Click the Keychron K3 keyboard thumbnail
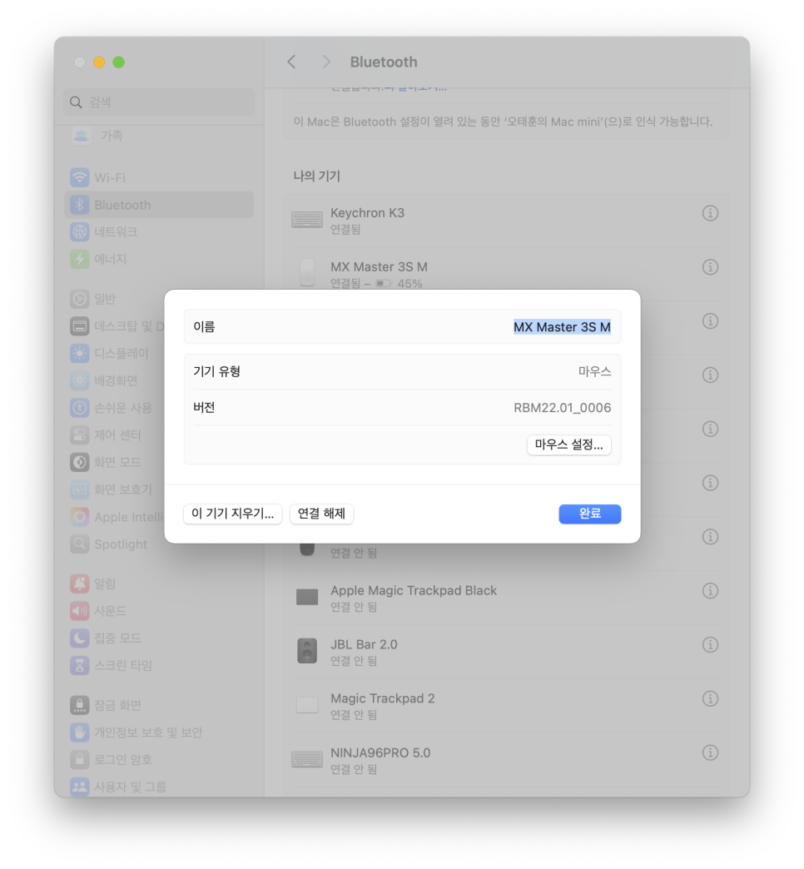Screen dimensions: 804x869 pyautogui.click(x=307, y=220)
